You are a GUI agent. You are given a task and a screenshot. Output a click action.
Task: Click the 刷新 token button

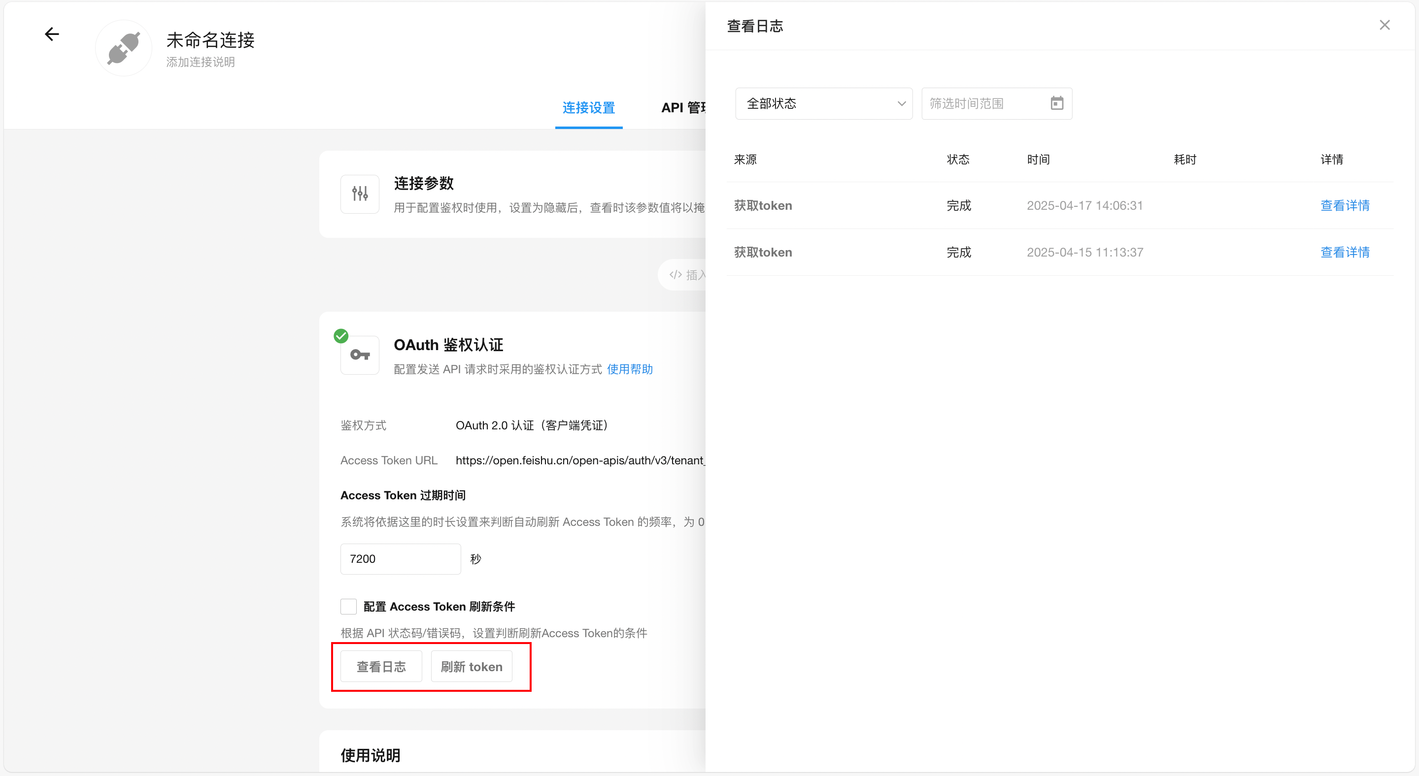coord(472,667)
